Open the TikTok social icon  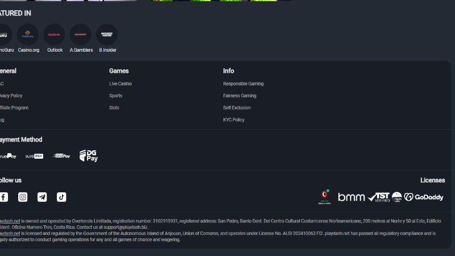61,197
